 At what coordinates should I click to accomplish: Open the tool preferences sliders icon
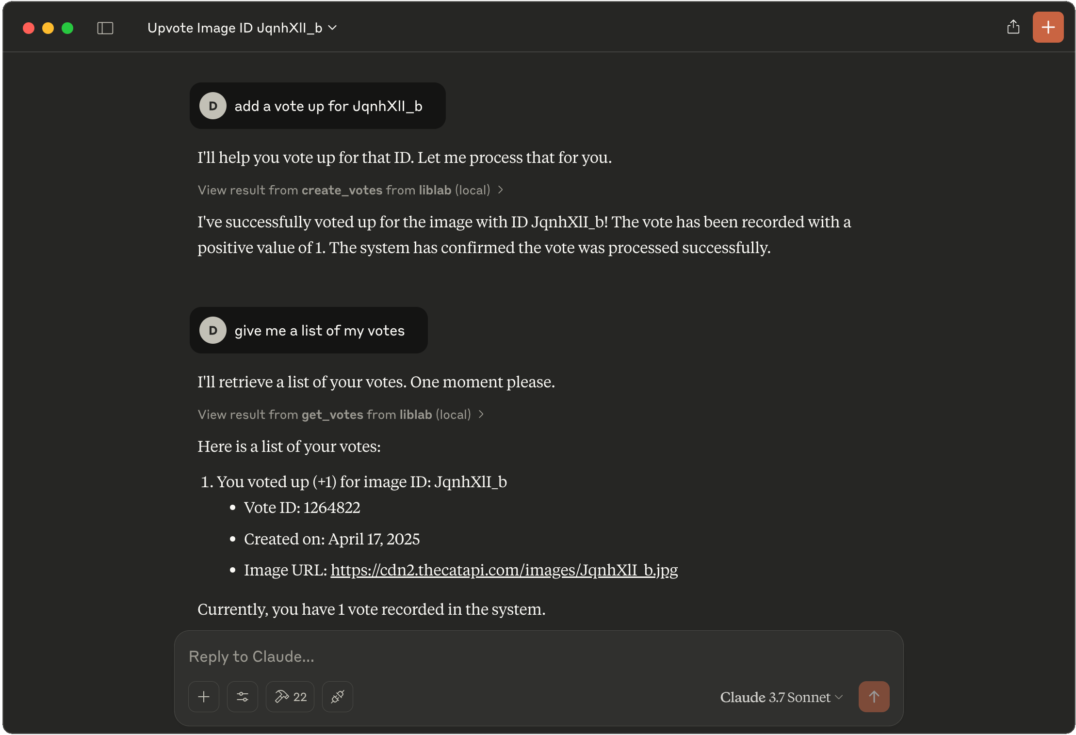242,697
